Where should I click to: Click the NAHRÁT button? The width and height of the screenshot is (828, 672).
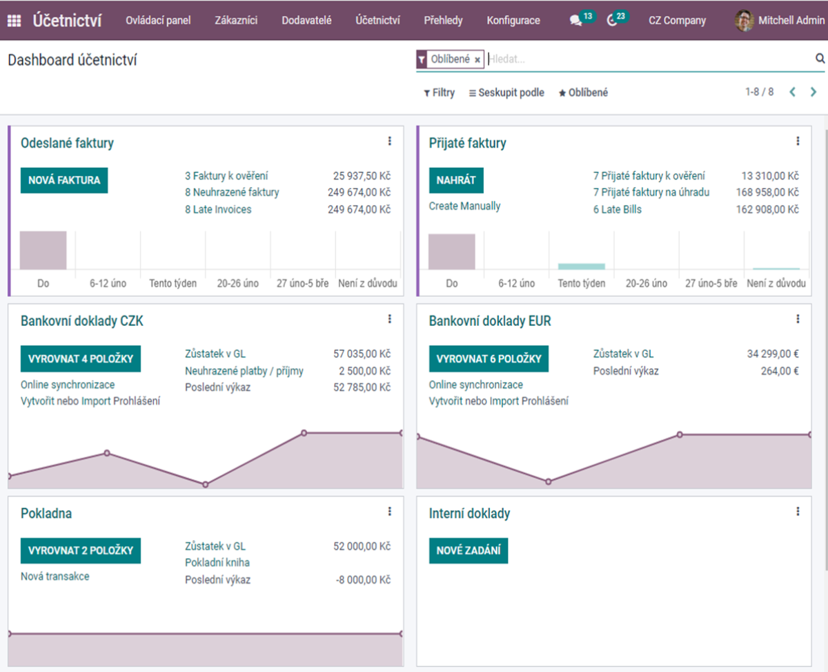pyautogui.click(x=456, y=180)
